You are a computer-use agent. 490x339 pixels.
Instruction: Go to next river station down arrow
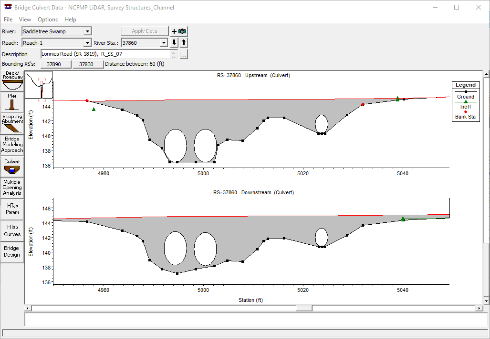174,43
